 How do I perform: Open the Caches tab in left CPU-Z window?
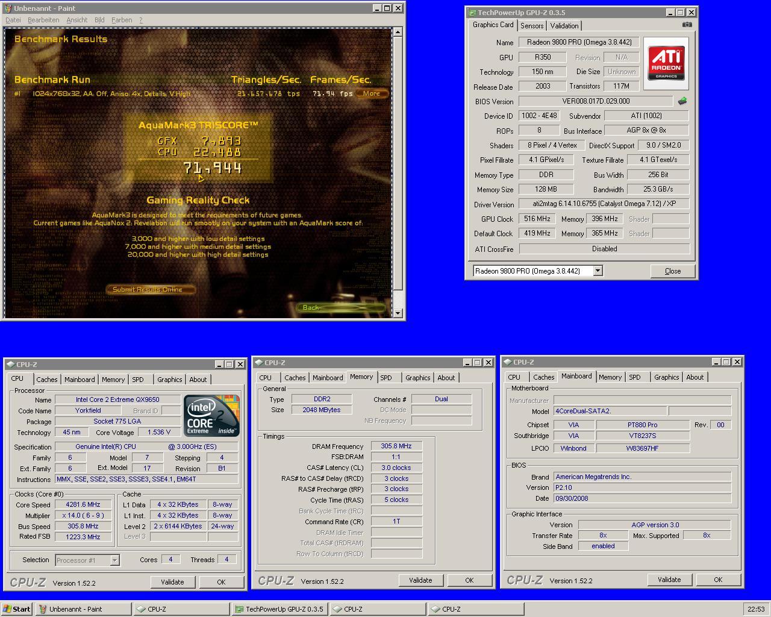[46, 380]
